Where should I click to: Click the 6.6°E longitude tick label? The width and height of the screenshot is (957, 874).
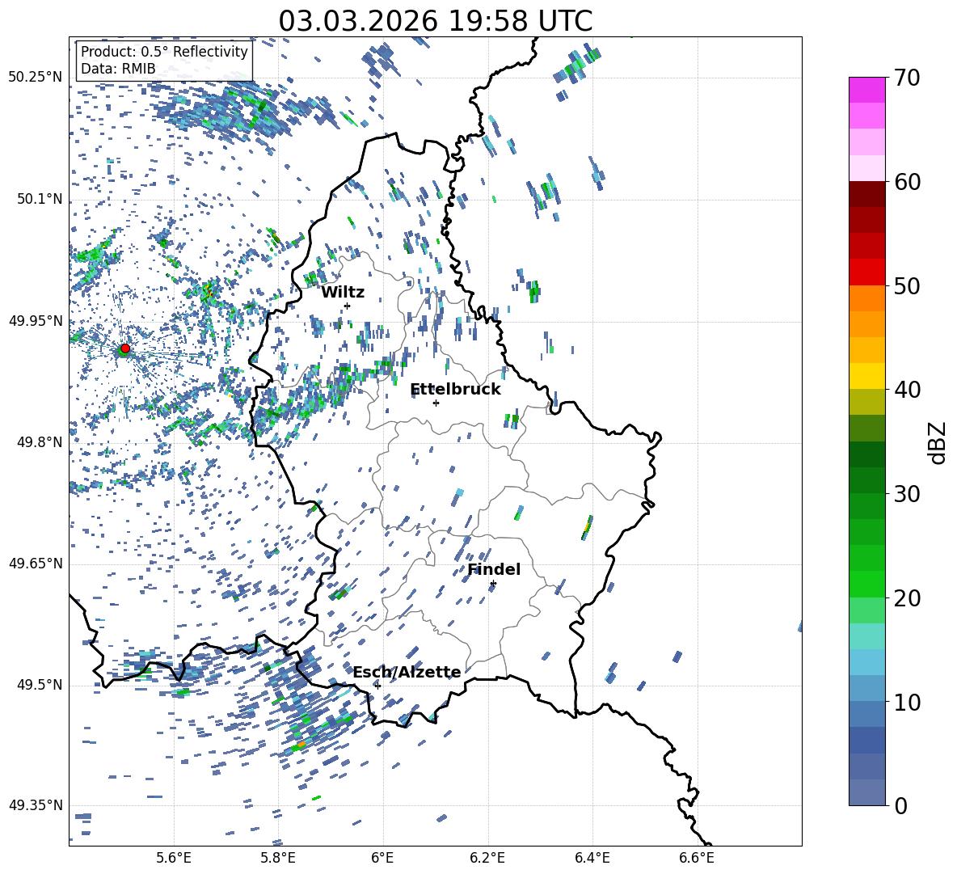click(x=696, y=856)
